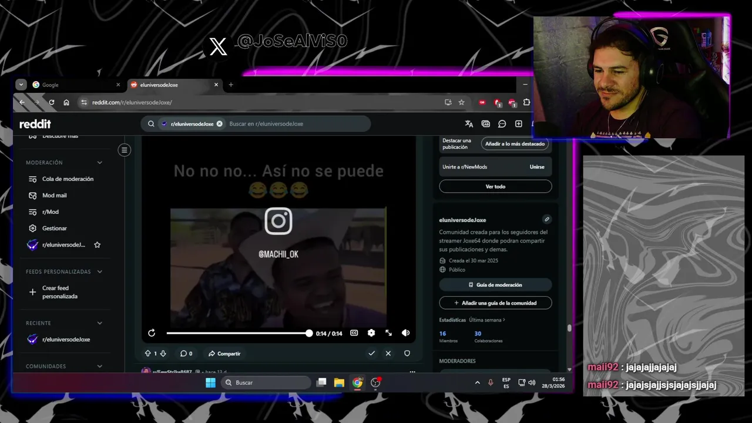Click the reddit.com address bar

(264, 102)
